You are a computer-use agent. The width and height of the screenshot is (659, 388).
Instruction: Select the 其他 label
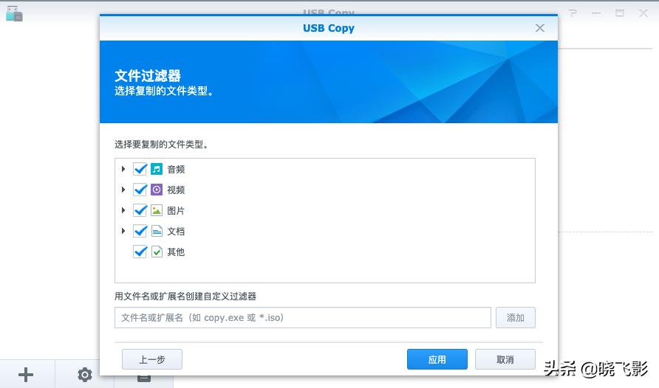click(x=176, y=252)
